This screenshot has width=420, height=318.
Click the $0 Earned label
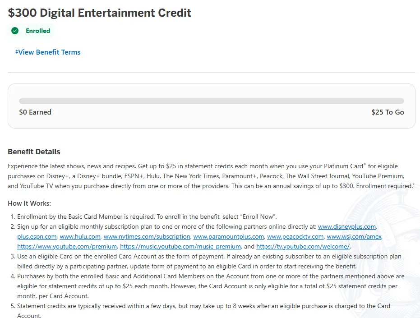click(35, 112)
